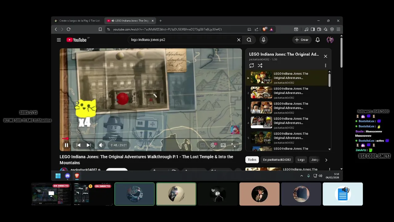The height and width of the screenshot is (222, 394).
Task: Open Discord from the taskbar
Action: [x=67, y=176]
